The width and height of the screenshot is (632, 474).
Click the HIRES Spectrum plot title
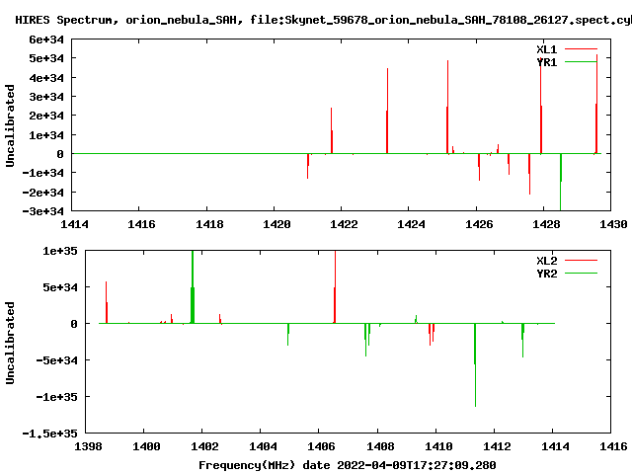tap(323, 20)
